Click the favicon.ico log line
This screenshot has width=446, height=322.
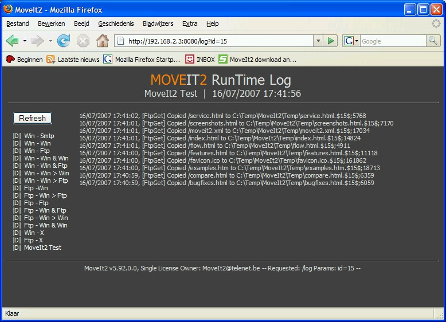tap(222, 160)
